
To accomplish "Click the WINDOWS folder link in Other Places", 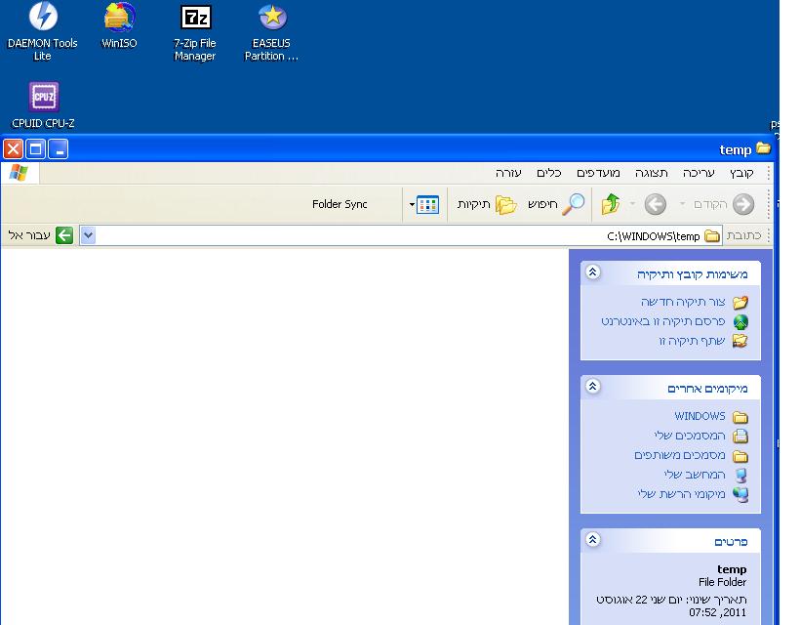I will point(700,416).
